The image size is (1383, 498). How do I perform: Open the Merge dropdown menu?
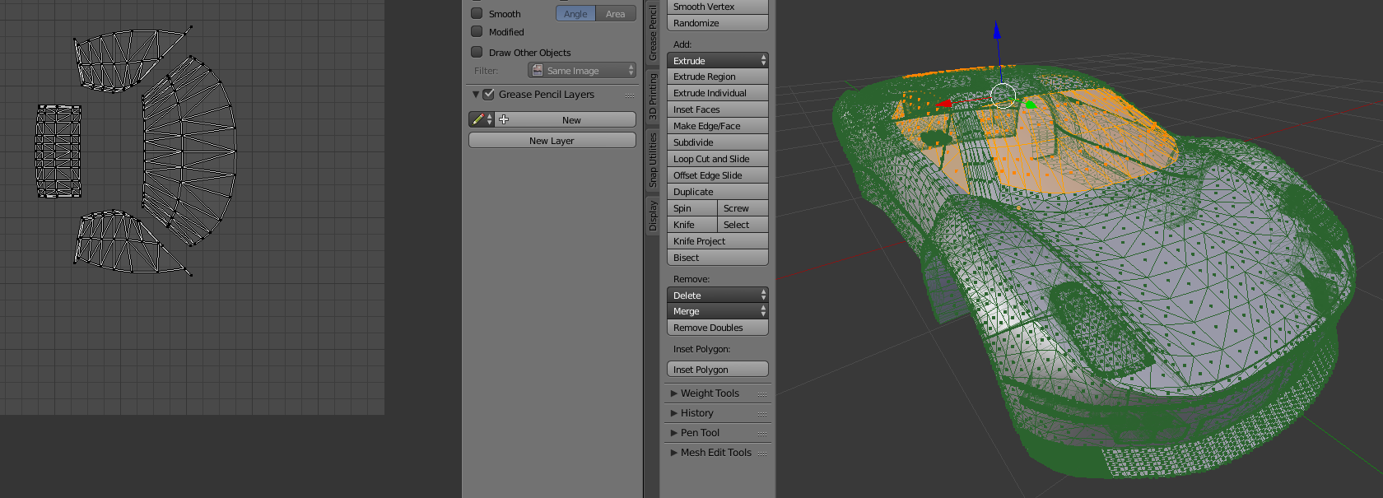[x=717, y=311]
